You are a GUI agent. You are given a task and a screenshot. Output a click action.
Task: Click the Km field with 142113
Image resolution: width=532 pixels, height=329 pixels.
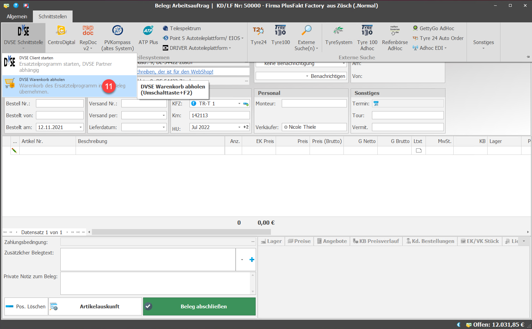(219, 115)
